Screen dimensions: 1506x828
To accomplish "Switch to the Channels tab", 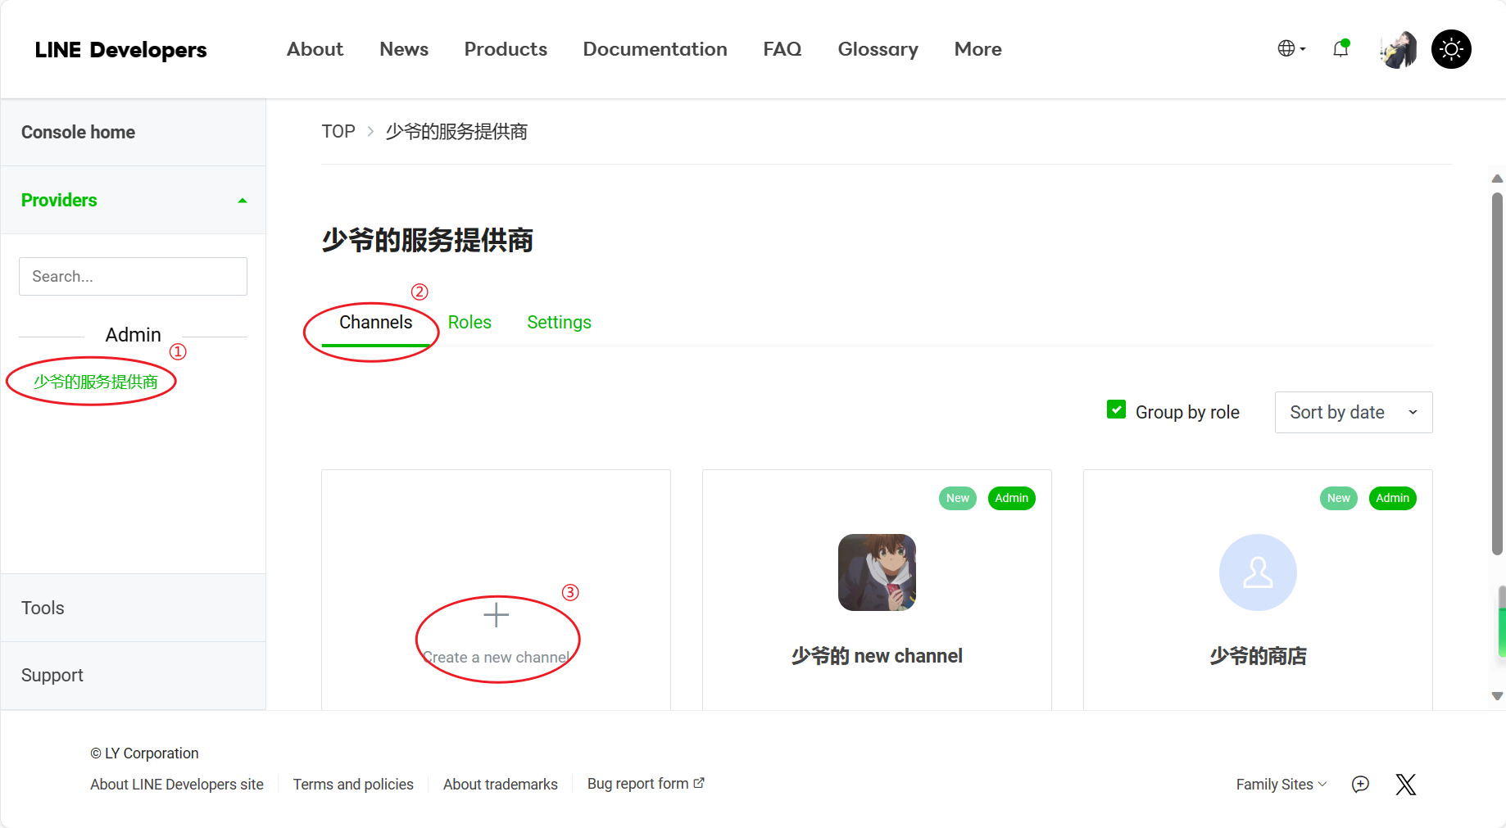I will (x=375, y=323).
